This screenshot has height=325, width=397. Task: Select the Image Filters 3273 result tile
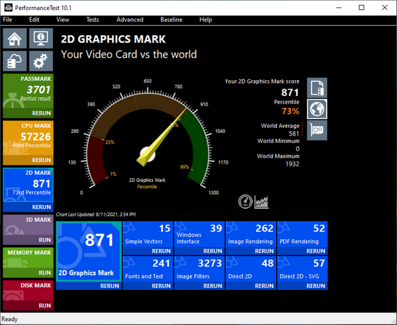[199, 269]
